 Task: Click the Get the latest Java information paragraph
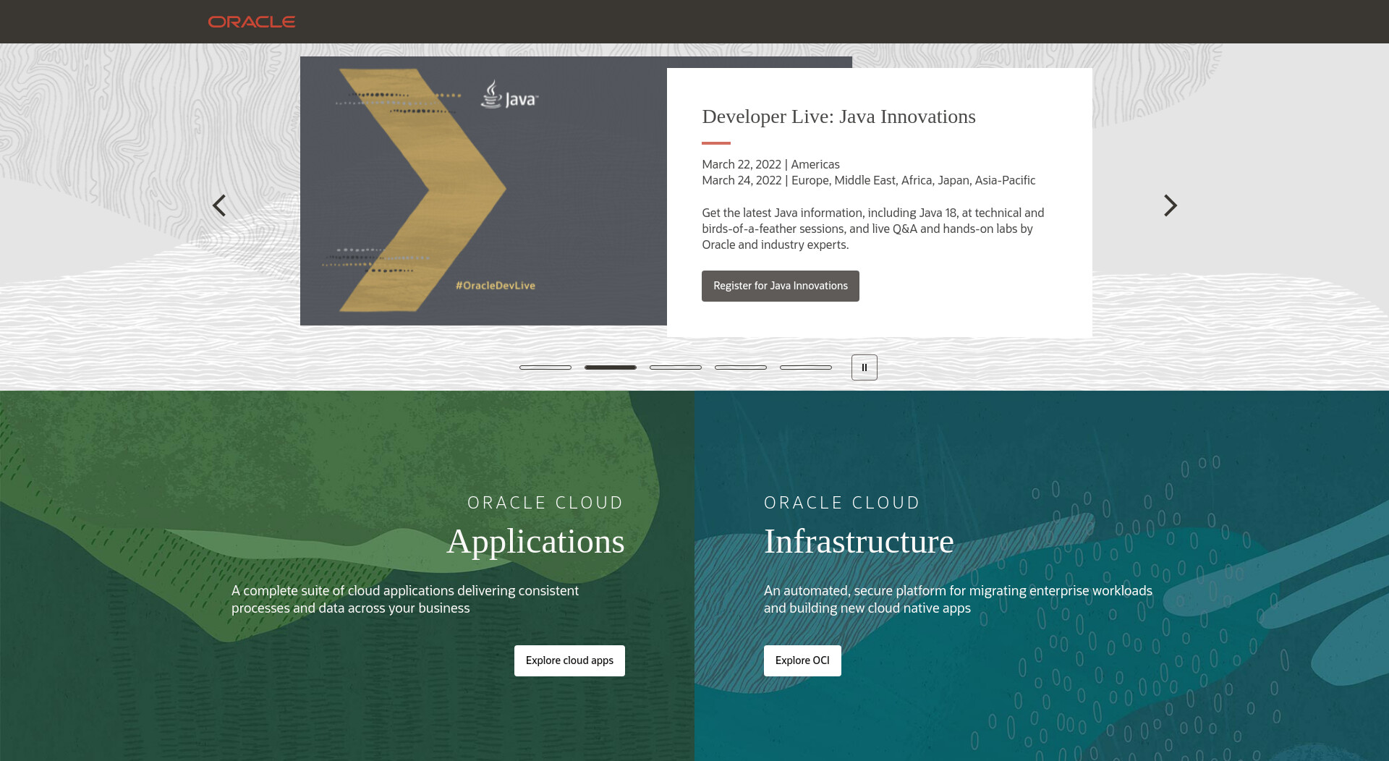872,229
